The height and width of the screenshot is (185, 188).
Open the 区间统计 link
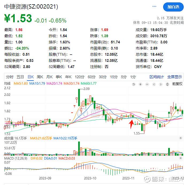coord(157,77)
